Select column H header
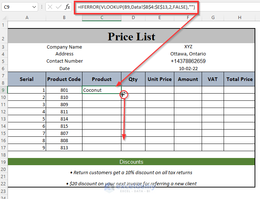Viewport: 260px width, 199px height. pyautogui.click(x=239, y=18)
